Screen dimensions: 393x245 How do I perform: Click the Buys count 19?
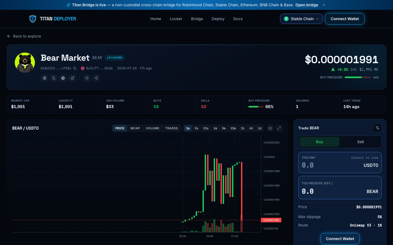(x=156, y=107)
